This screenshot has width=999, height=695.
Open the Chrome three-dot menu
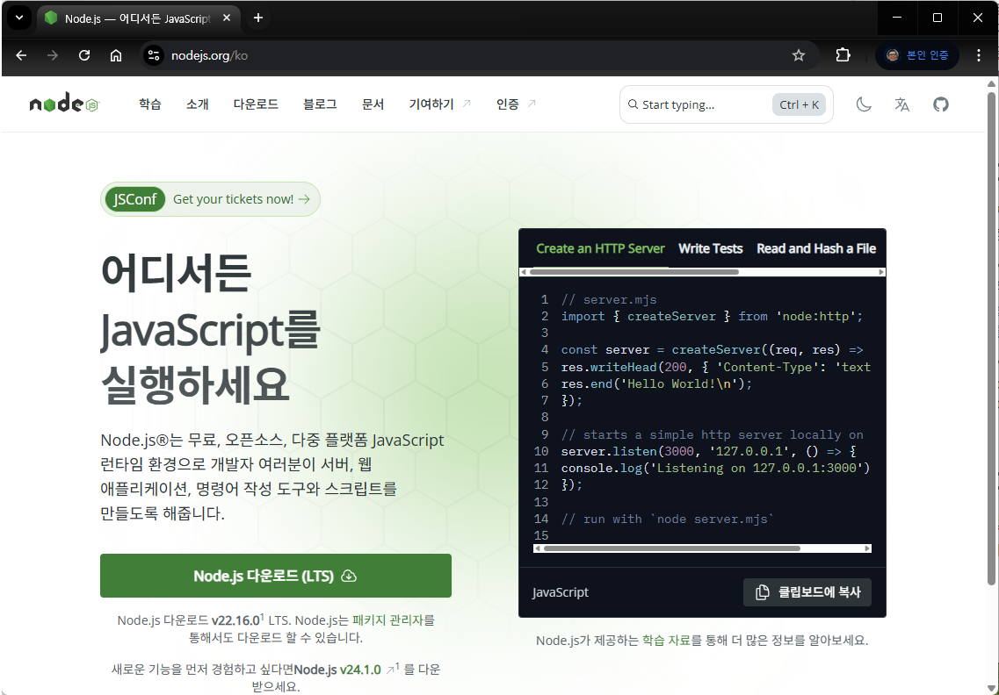[979, 55]
